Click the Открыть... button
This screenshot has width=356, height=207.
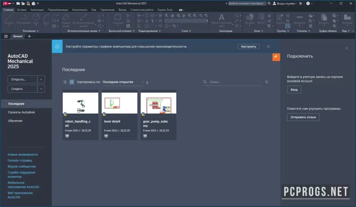(x=23, y=79)
